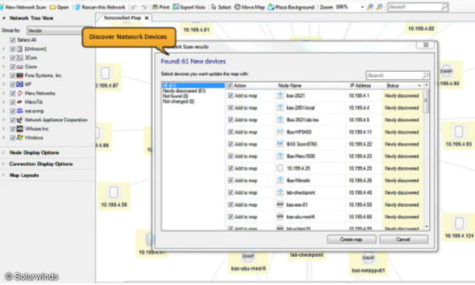The height and width of the screenshot is (285, 475).
Task: Click the MikroTik vendor icon
Action: tap(20, 102)
